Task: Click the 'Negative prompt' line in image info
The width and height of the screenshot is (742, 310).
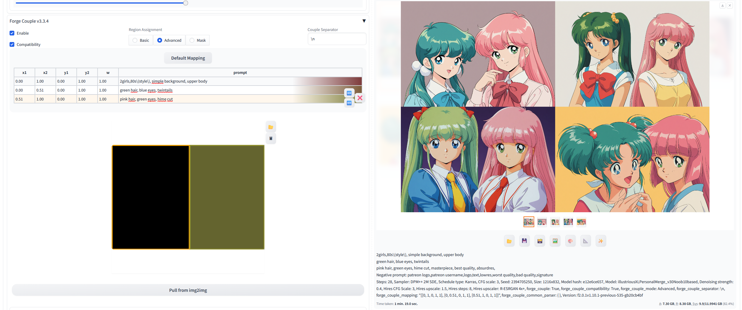Action: [x=465, y=275]
